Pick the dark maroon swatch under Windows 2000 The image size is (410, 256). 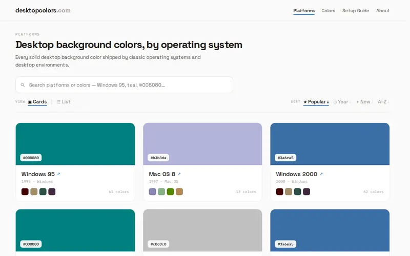point(279,191)
